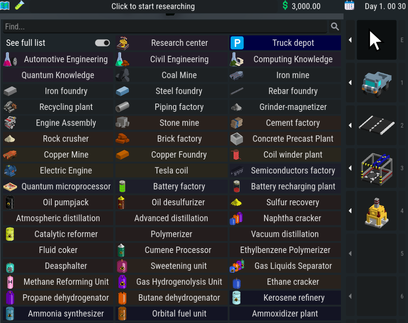Select Truck depot from the list
Image resolution: width=408 pixels, height=323 pixels.
(285, 43)
